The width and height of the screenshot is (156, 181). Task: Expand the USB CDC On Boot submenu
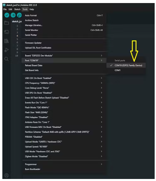[x=64, y=78]
